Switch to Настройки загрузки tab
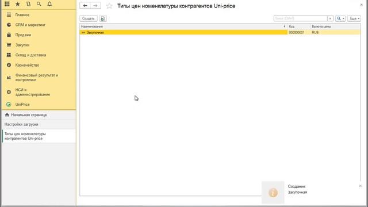 [39, 124]
